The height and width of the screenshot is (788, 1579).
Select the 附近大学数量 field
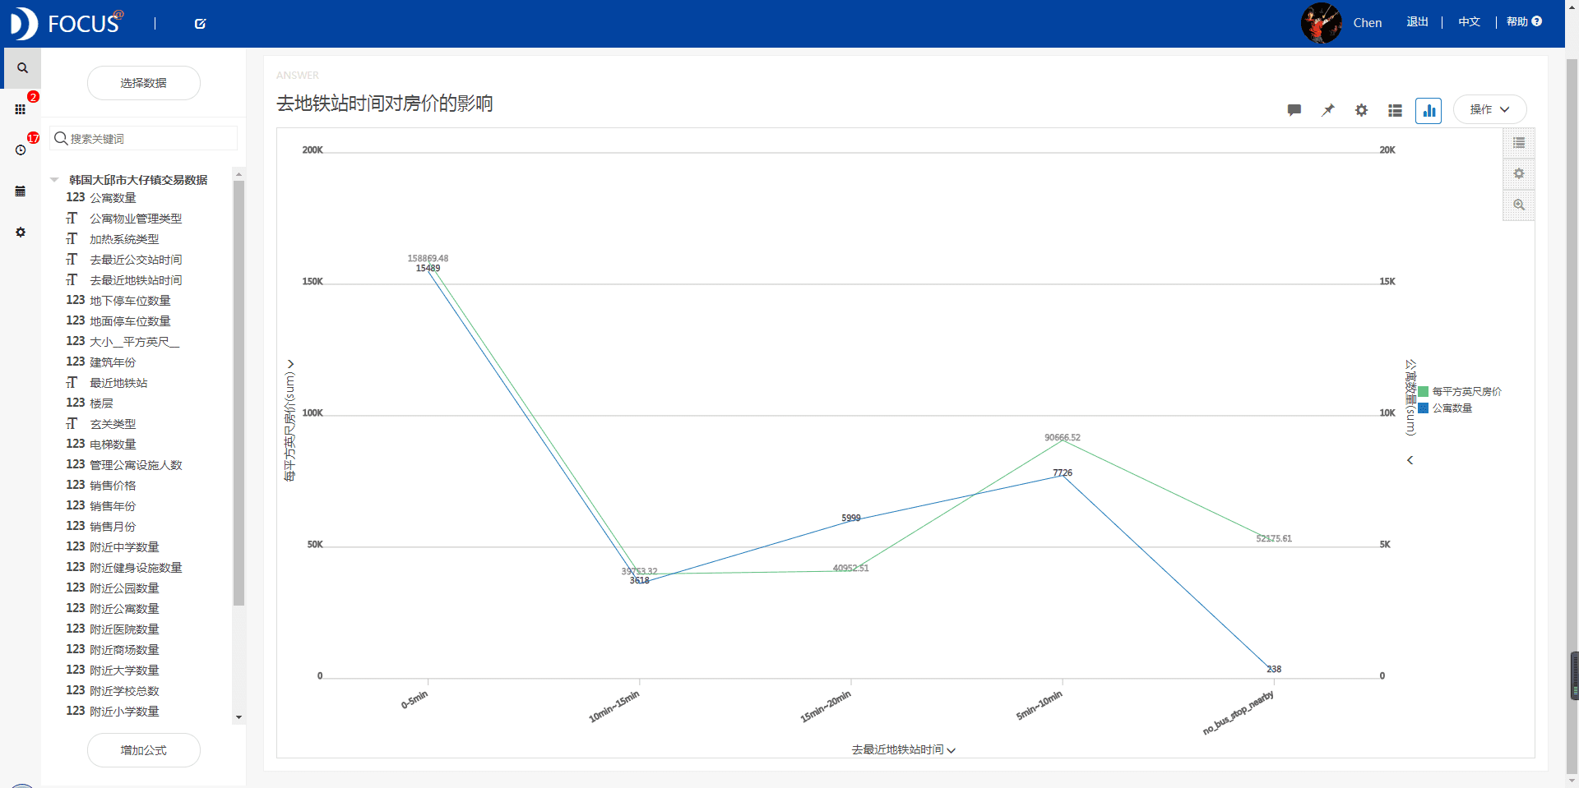124,670
